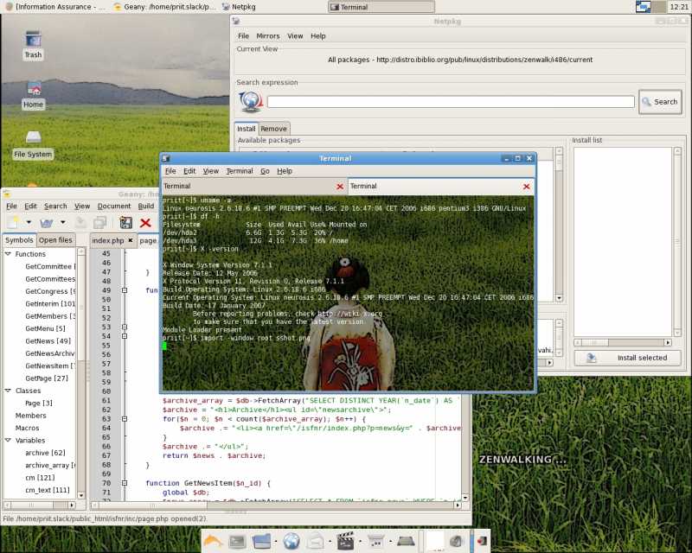Click the dark tray icon in bottom panel
The height and width of the screenshot is (553, 692).
[406, 541]
